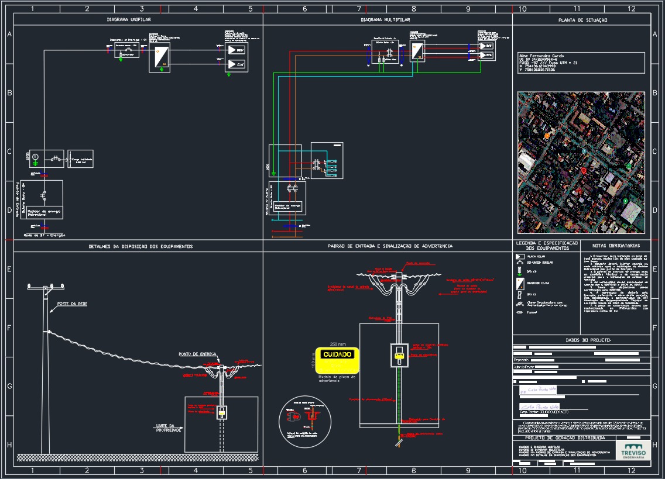Select the inverter block in Diagrama Unifilar
665x479 pixels.
(x=159, y=58)
